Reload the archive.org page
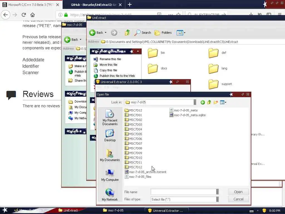Screen dimensions: 285x214 pyautogui.click(x=24, y=15)
